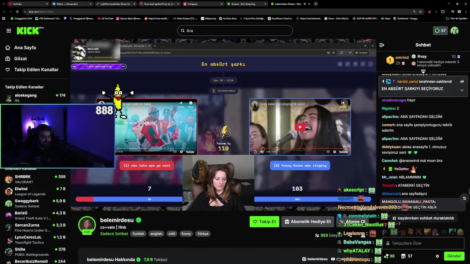Select the chill tag

tap(172, 234)
